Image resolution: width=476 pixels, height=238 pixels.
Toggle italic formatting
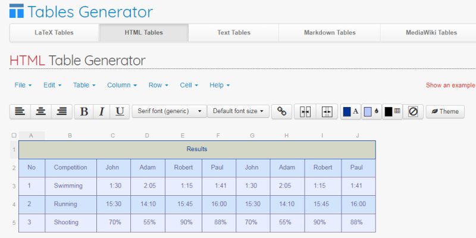(x=101, y=111)
